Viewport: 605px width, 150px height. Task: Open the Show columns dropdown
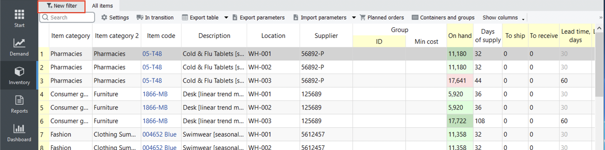503,18
